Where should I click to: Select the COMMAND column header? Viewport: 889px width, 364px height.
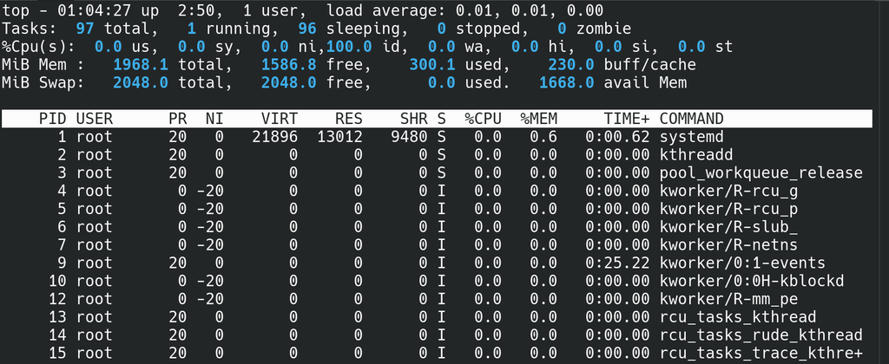coord(691,119)
